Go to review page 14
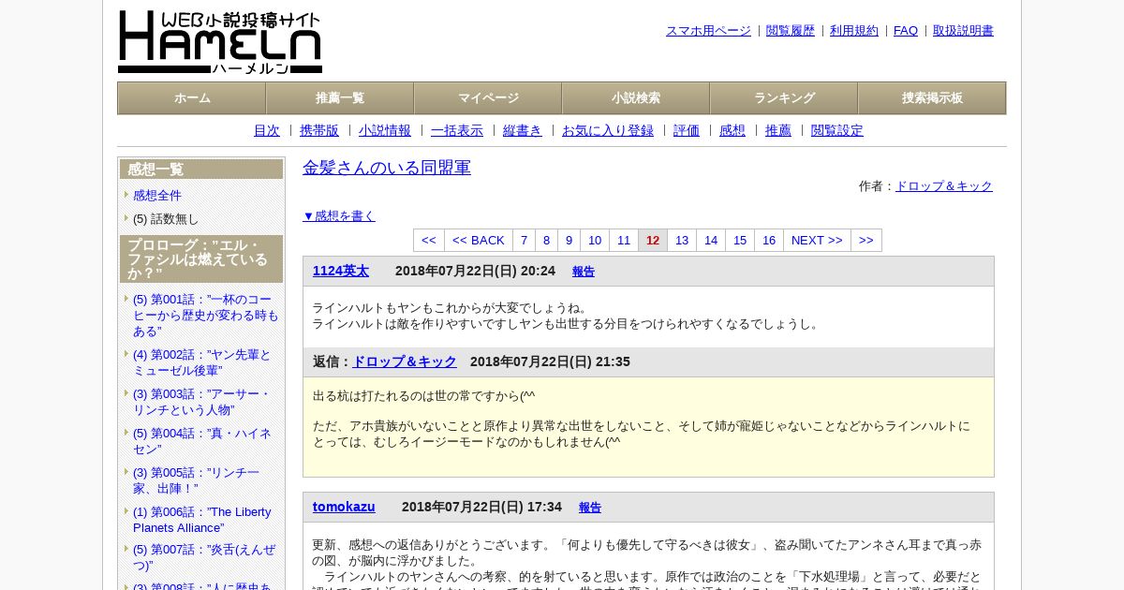The height and width of the screenshot is (590, 1124). [x=711, y=241]
